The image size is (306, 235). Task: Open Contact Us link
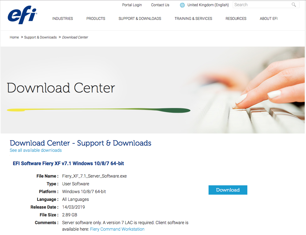[x=160, y=5]
